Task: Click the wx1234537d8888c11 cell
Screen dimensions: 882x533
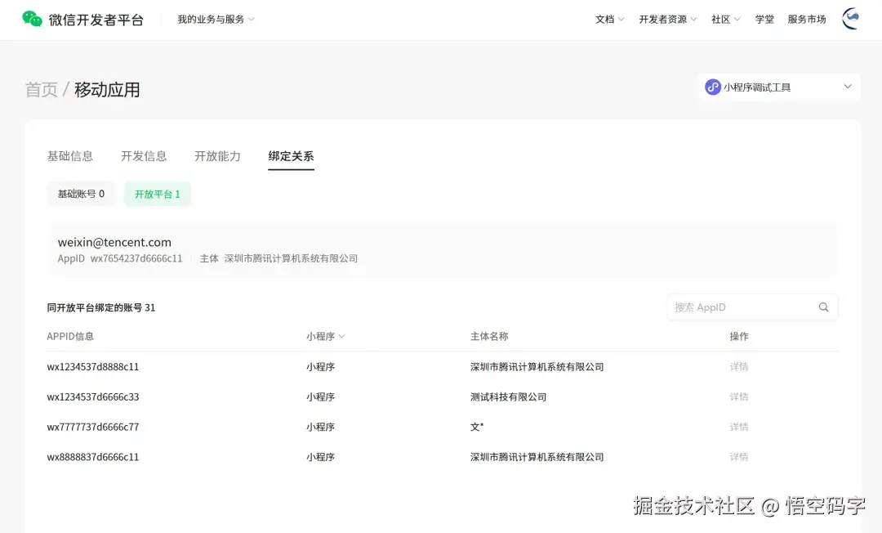Action: click(x=93, y=367)
